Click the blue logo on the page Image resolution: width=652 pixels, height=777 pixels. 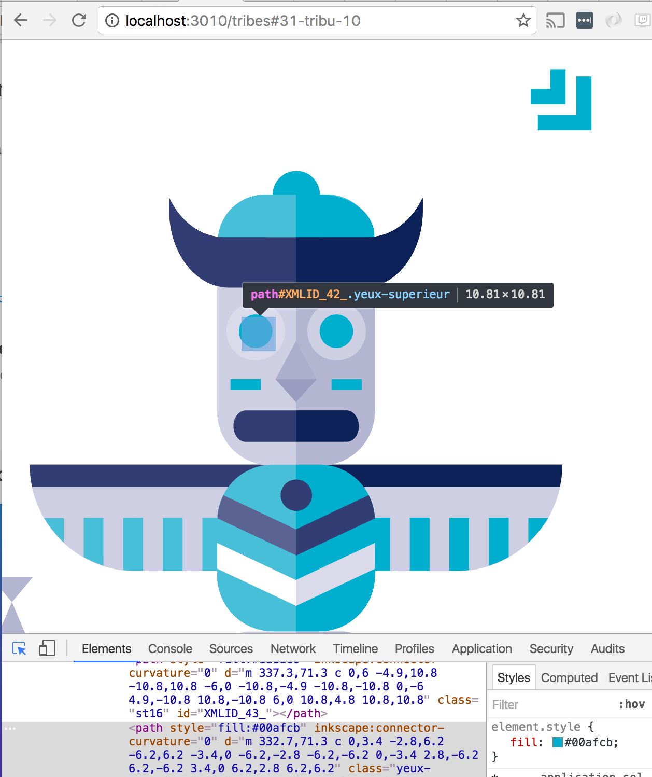click(561, 100)
